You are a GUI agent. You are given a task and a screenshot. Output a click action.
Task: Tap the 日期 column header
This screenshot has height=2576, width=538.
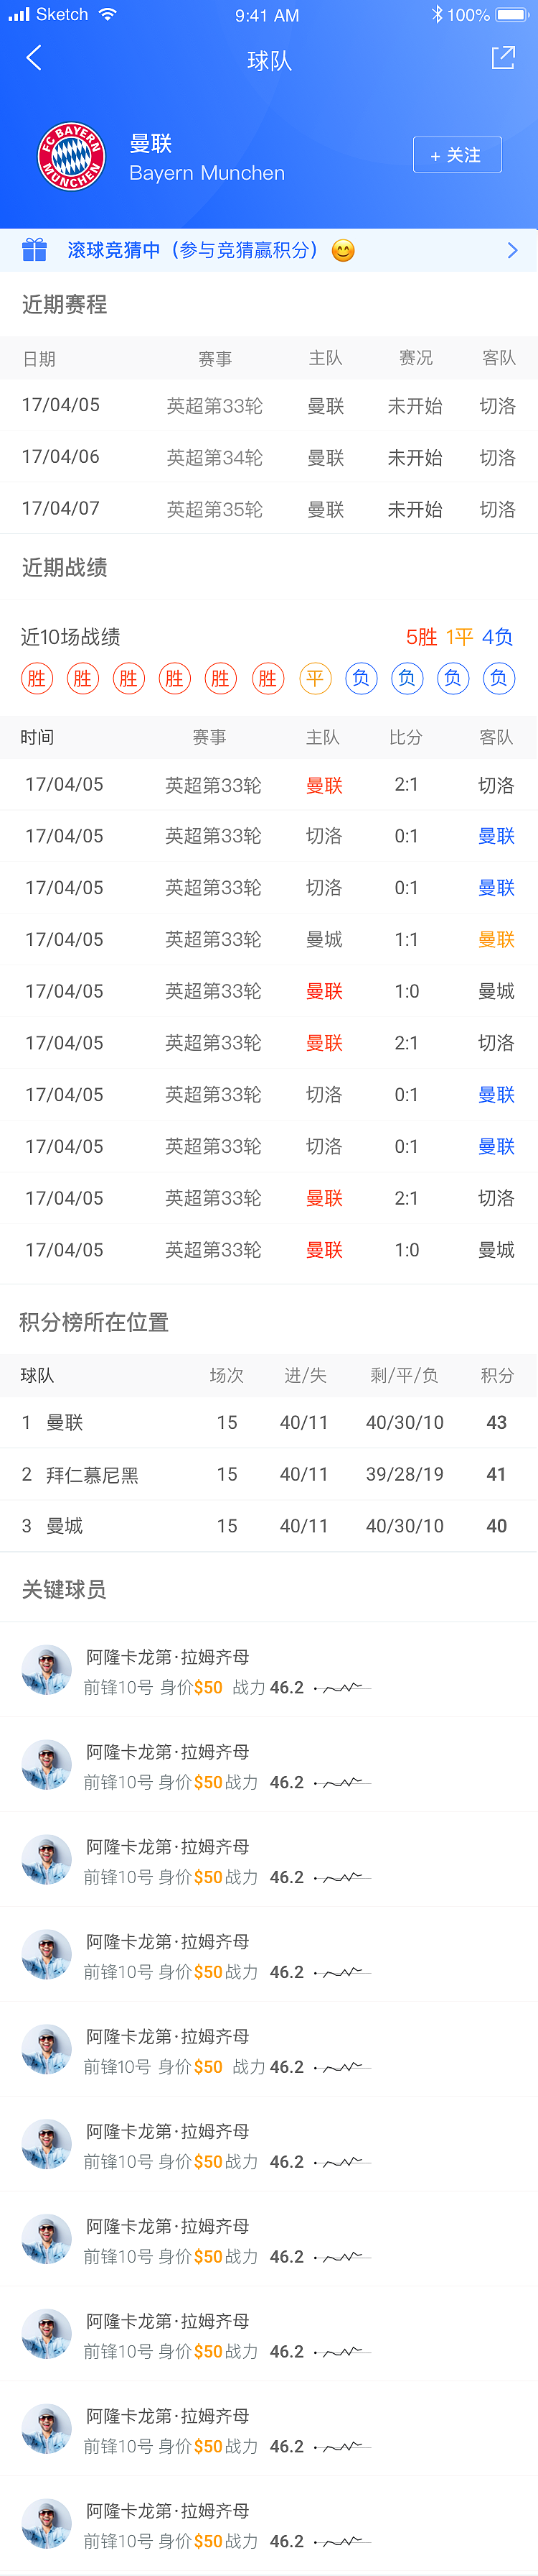coord(39,359)
